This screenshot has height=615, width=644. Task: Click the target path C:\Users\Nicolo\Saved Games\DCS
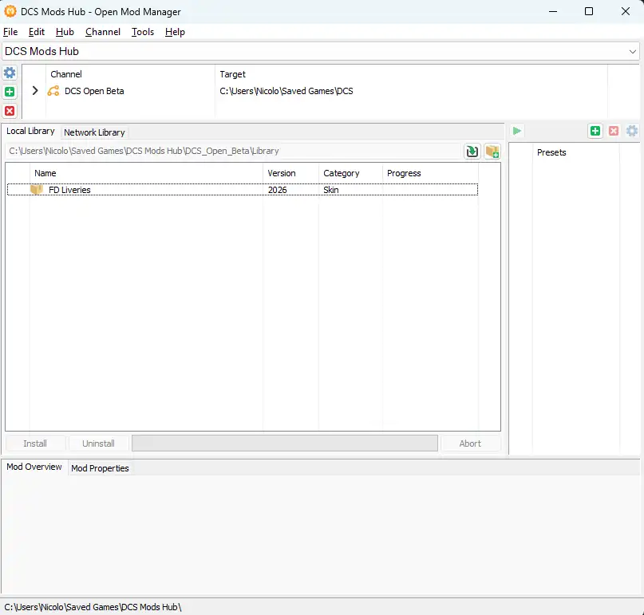pos(286,91)
